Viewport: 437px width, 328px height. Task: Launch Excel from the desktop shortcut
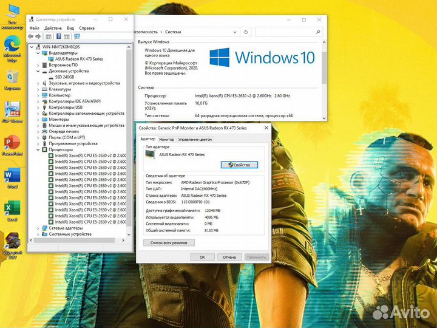click(x=12, y=211)
